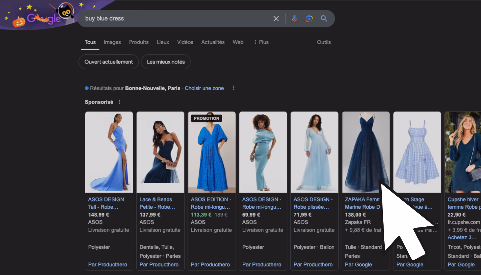Open the three-dot menu next to Sponsorisé
This screenshot has width=481, height=275.
[119, 102]
